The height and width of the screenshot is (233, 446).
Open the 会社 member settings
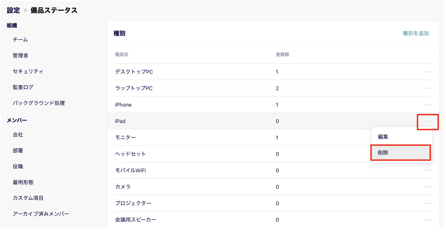(18, 135)
